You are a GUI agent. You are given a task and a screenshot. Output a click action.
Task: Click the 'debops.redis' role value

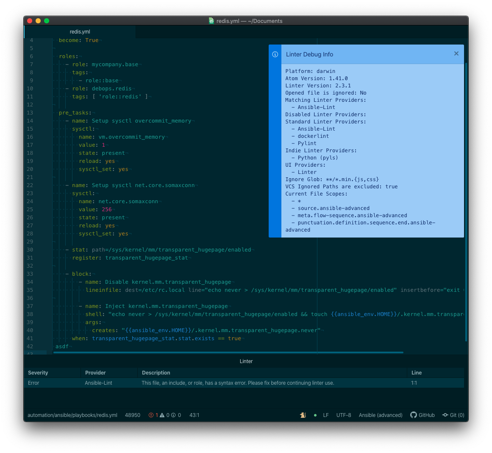coord(111,88)
